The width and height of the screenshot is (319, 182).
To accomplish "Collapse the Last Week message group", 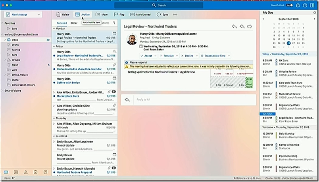I will (54, 136).
